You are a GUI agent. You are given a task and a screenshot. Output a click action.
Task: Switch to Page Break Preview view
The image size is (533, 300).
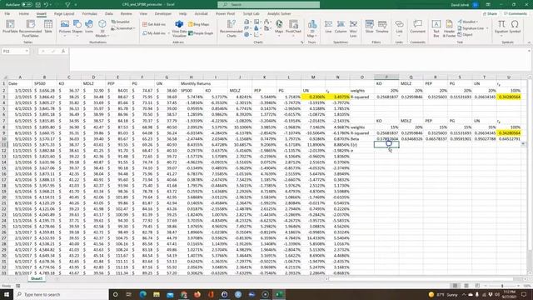[x=477, y=286]
